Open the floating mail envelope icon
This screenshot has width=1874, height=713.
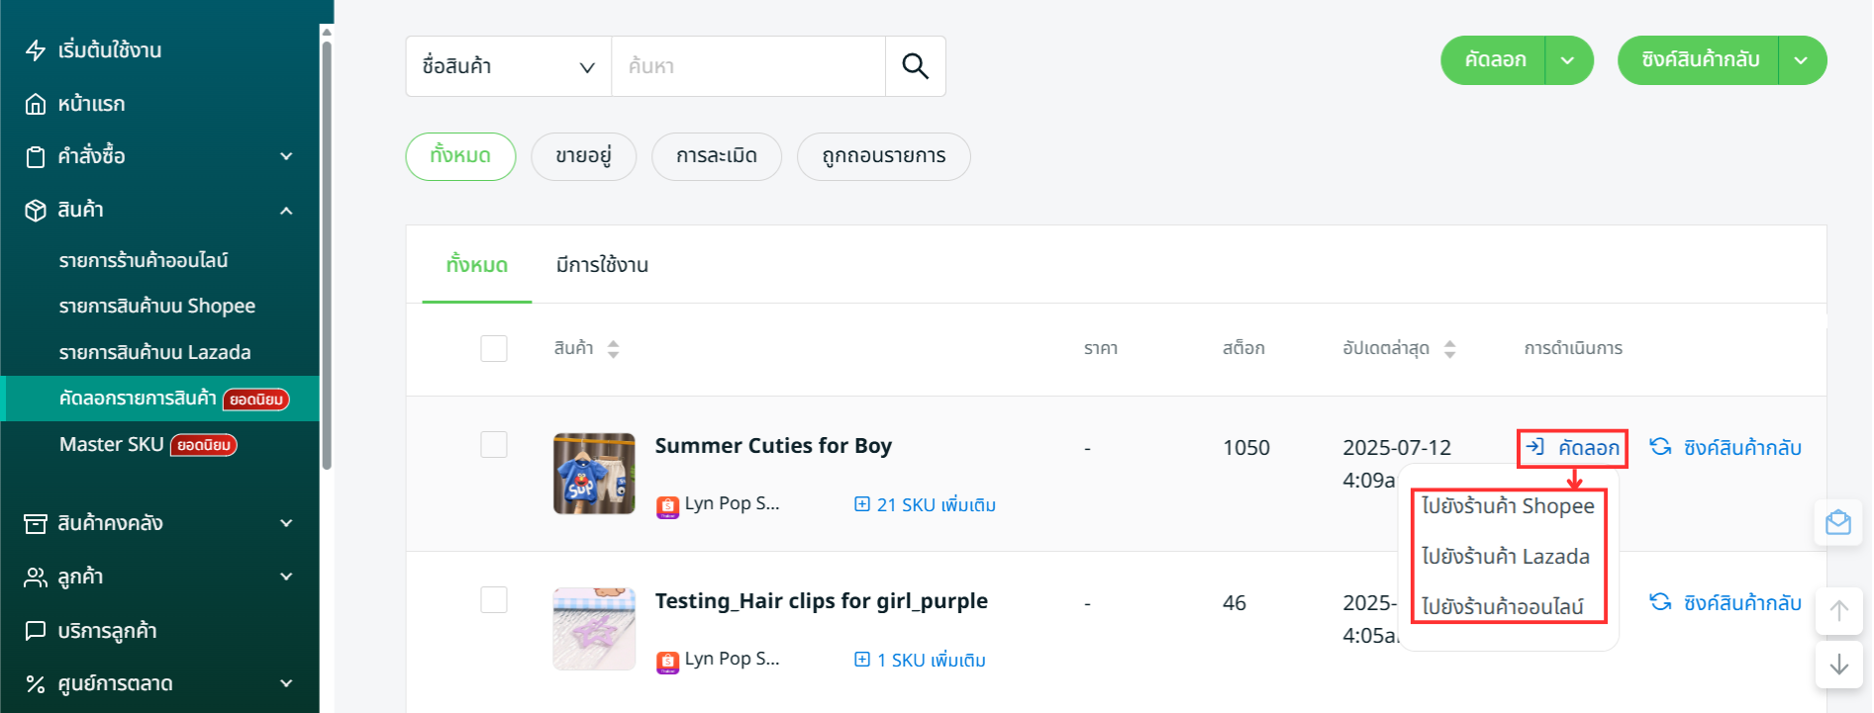tap(1838, 522)
